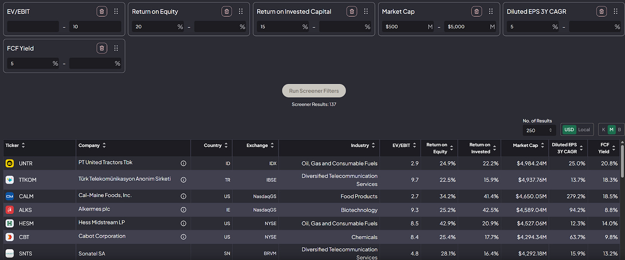Open info icon for Cal-Maine Foods

click(183, 196)
